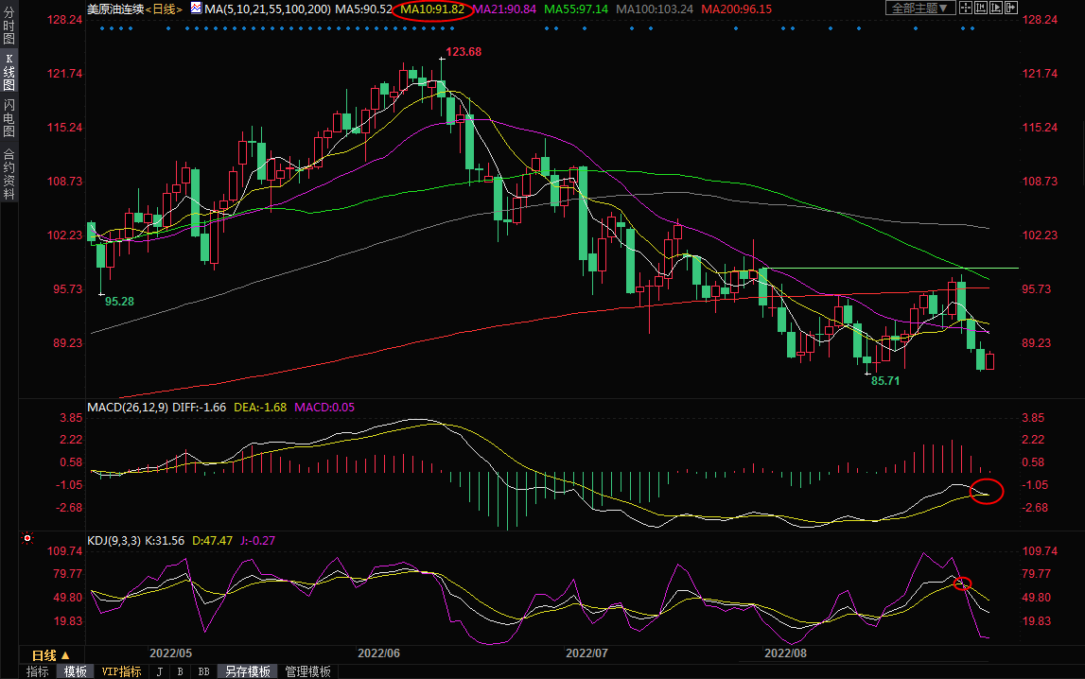
Task: Switch to the 指标 bottom tab
Action: pyautogui.click(x=38, y=671)
